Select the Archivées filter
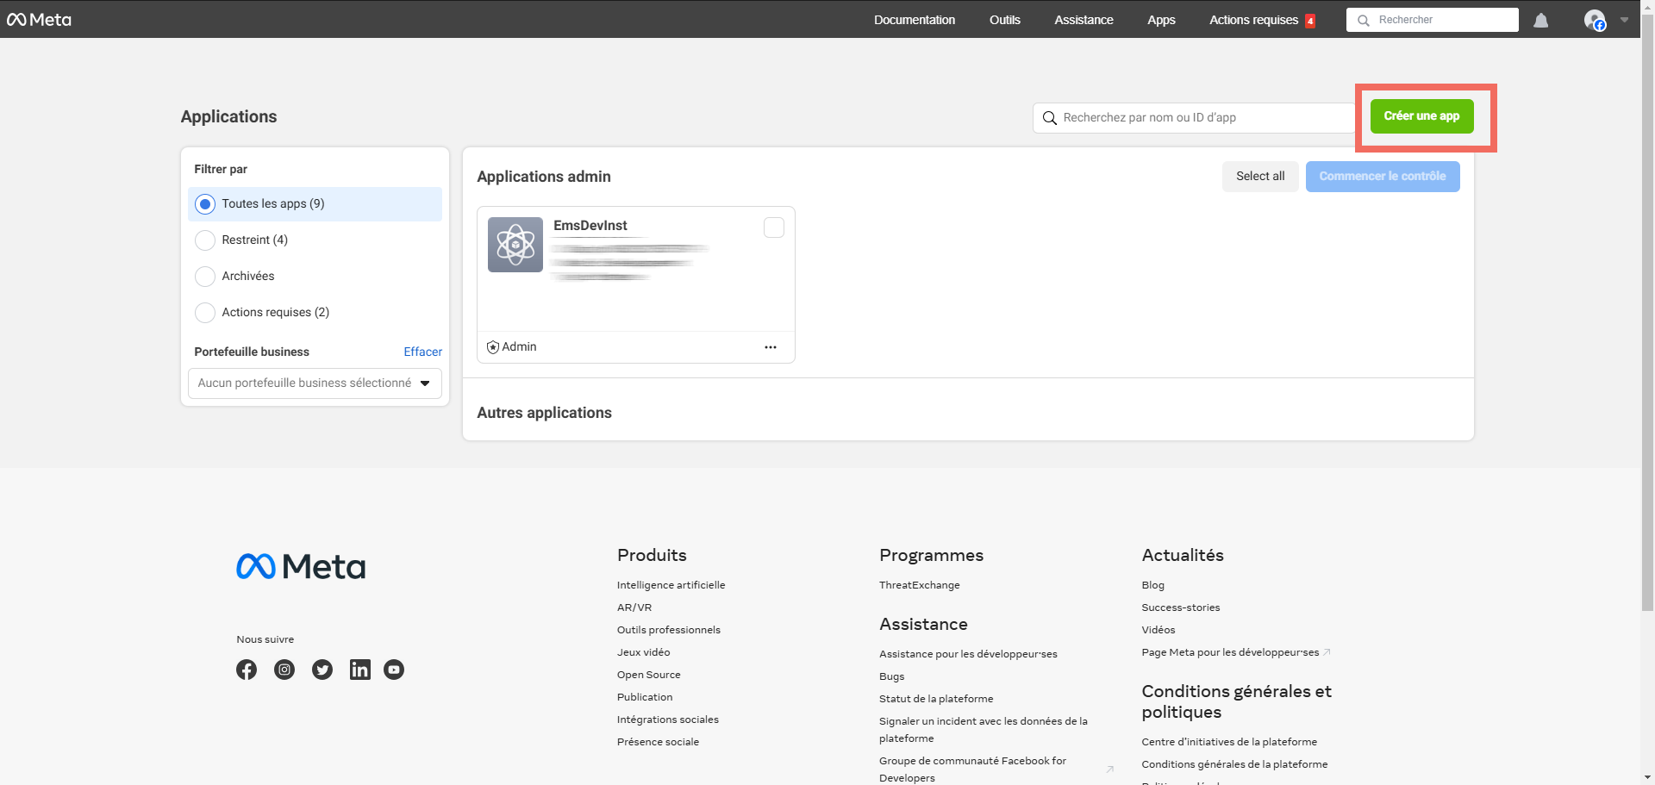 pos(205,277)
